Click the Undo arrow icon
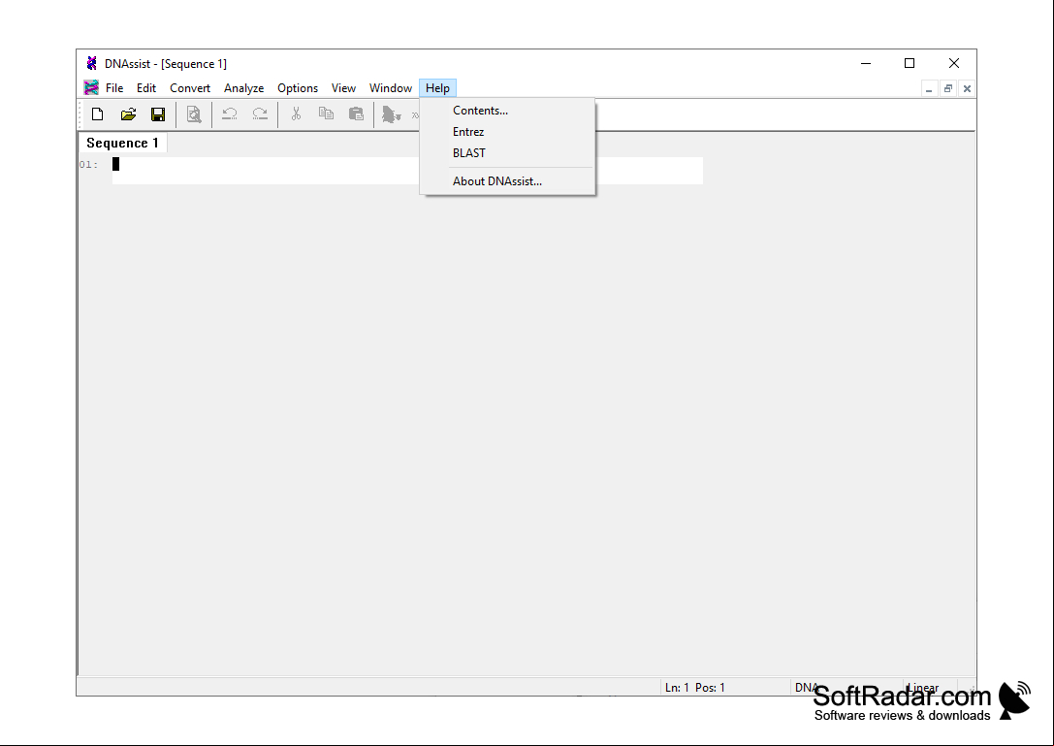1054x746 pixels. pos(229,114)
